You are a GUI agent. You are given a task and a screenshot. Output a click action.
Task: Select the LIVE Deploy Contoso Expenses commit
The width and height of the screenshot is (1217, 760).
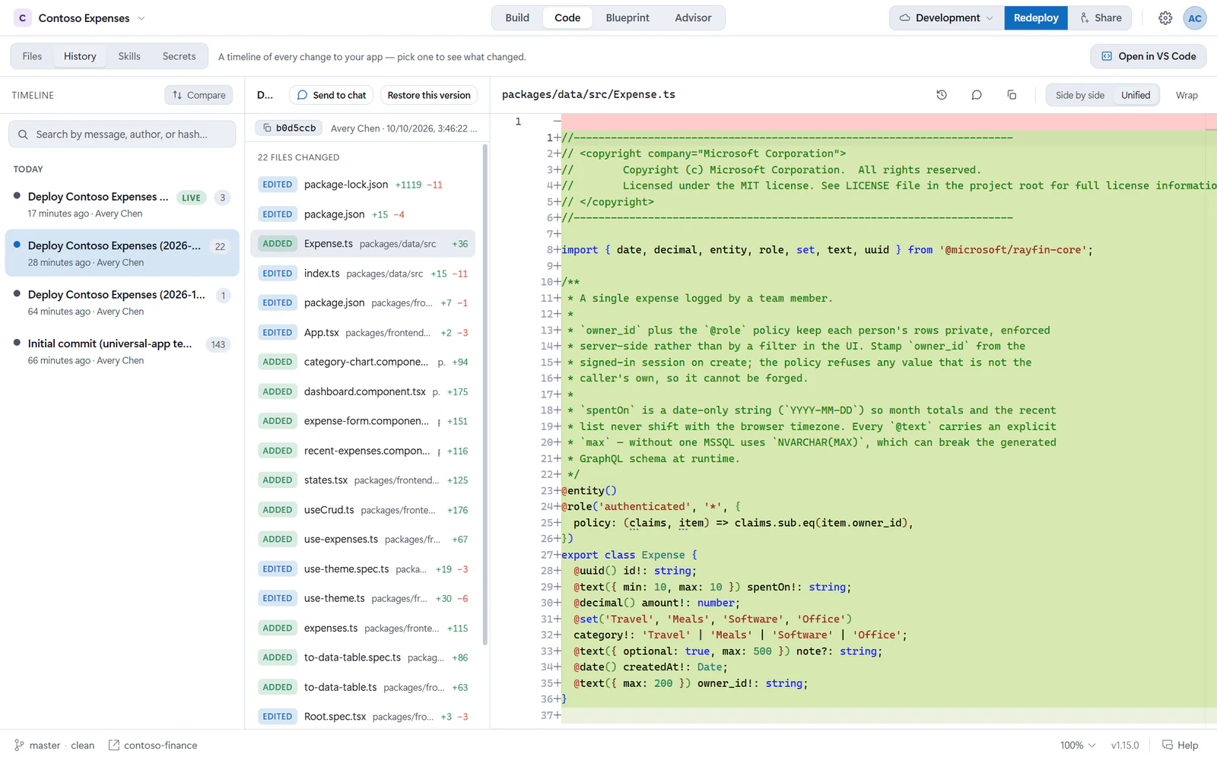point(122,204)
